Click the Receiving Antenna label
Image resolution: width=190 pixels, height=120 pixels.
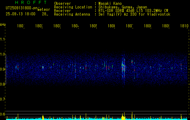coord(72,14)
